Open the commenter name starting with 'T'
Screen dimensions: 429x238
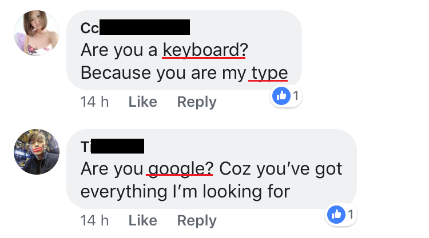pyautogui.click(x=86, y=146)
